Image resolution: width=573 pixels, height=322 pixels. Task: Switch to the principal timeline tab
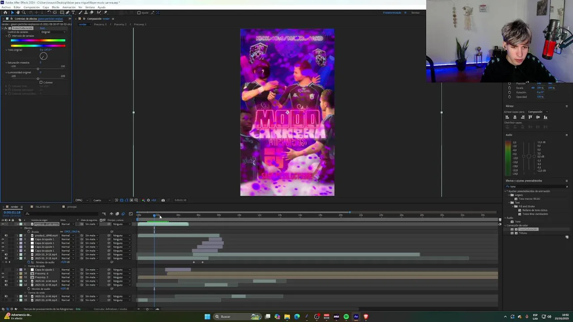72,207
